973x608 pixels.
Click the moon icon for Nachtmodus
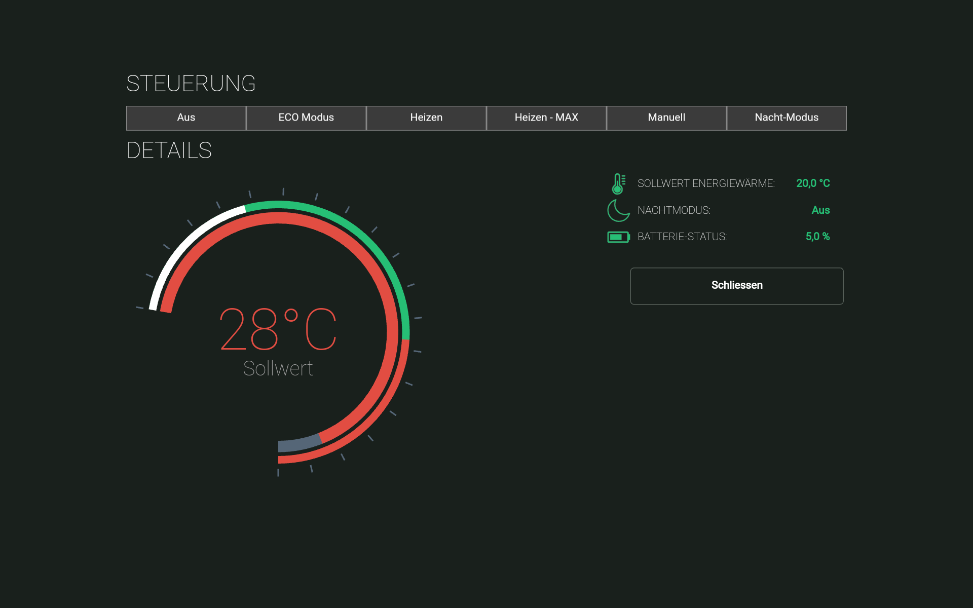[x=618, y=210]
